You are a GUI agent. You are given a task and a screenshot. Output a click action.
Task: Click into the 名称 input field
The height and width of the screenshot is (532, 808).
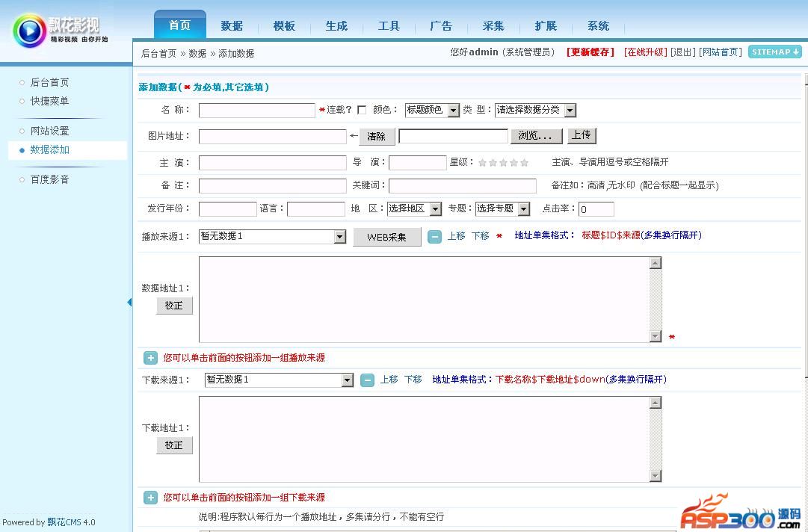coord(256,111)
